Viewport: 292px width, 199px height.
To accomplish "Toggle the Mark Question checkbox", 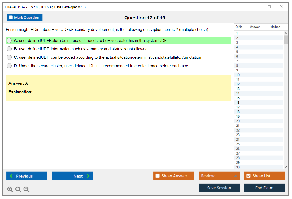I will (11, 18).
